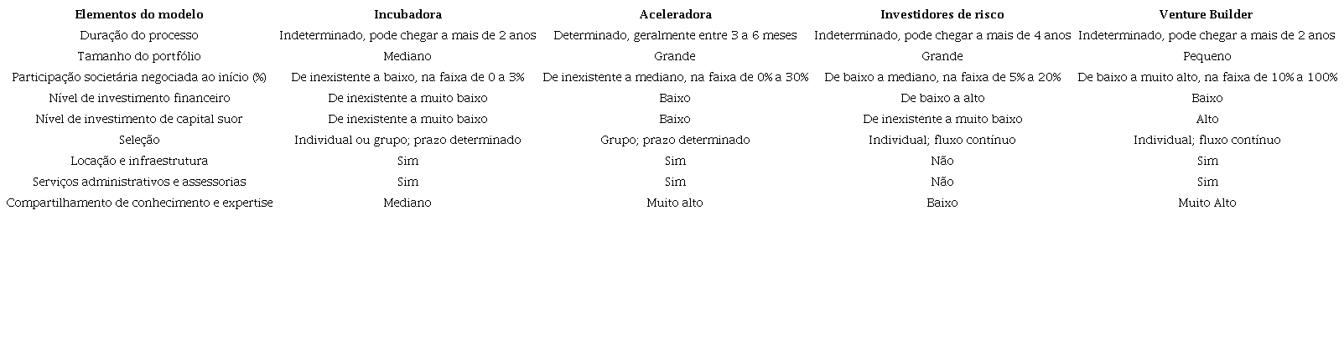1344x344 pixels.
Task: Click the 'Nível de investimento financeiro' label
Action: (139, 98)
